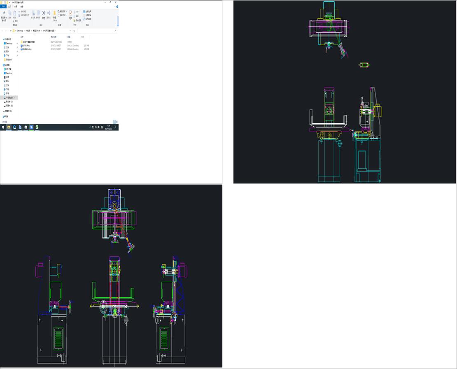Expand the address bar history dropdown
The image size is (457, 369).
click(x=70, y=30)
